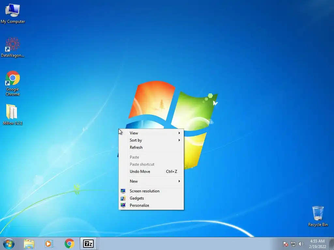Open the volume speaker tray icon
Screen dimensions: 334x250
(x=301, y=244)
